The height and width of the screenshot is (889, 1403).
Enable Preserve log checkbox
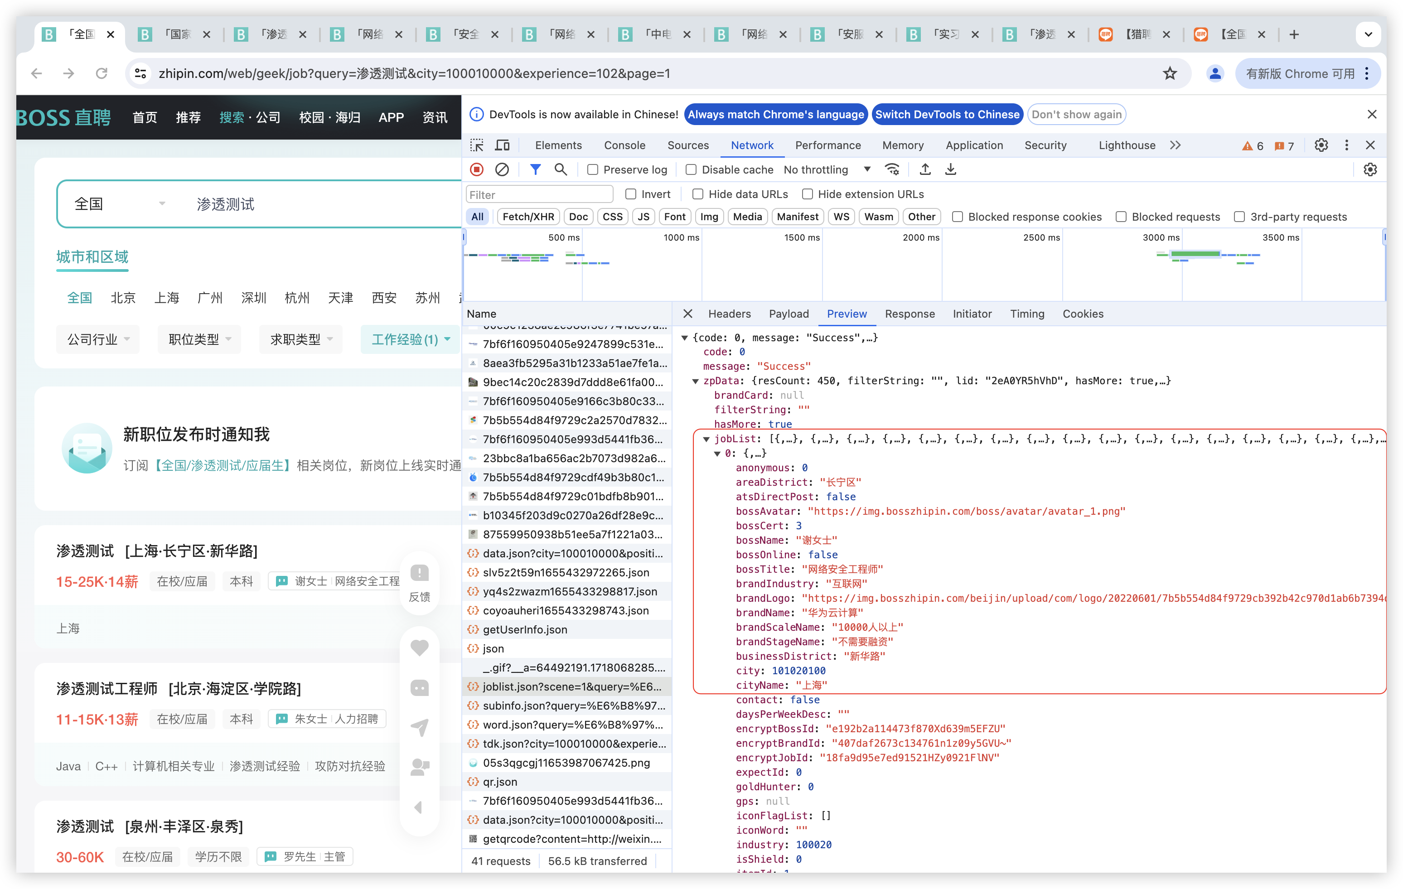(x=593, y=169)
